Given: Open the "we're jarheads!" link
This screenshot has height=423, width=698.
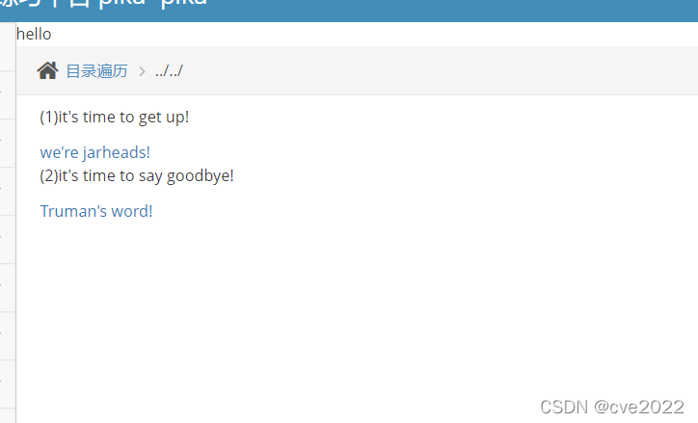Looking at the screenshot, I should (x=94, y=152).
